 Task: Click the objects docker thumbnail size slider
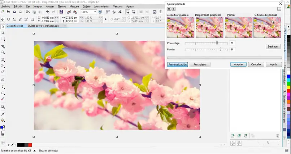pyautogui.click(x=268, y=142)
